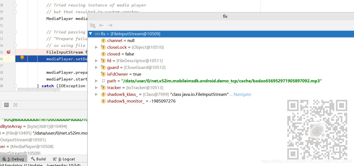Expand the guard CloseGuard node
Image resolution: width=354 pixels, height=166 pixels.
click(x=96, y=67)
